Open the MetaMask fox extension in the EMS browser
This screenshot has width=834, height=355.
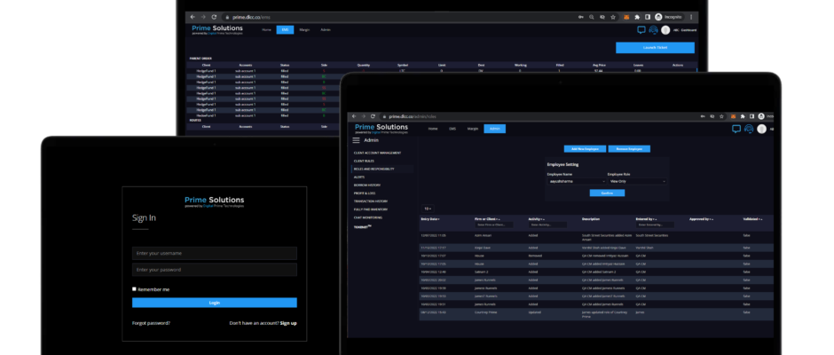coord(626,17)
